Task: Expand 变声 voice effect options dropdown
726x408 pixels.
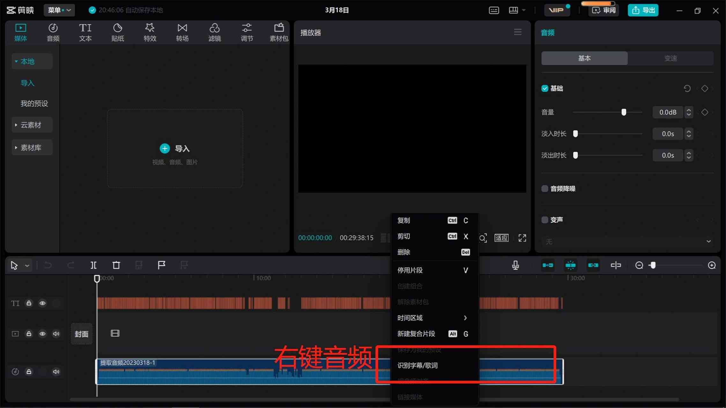Action: point(708,241)
